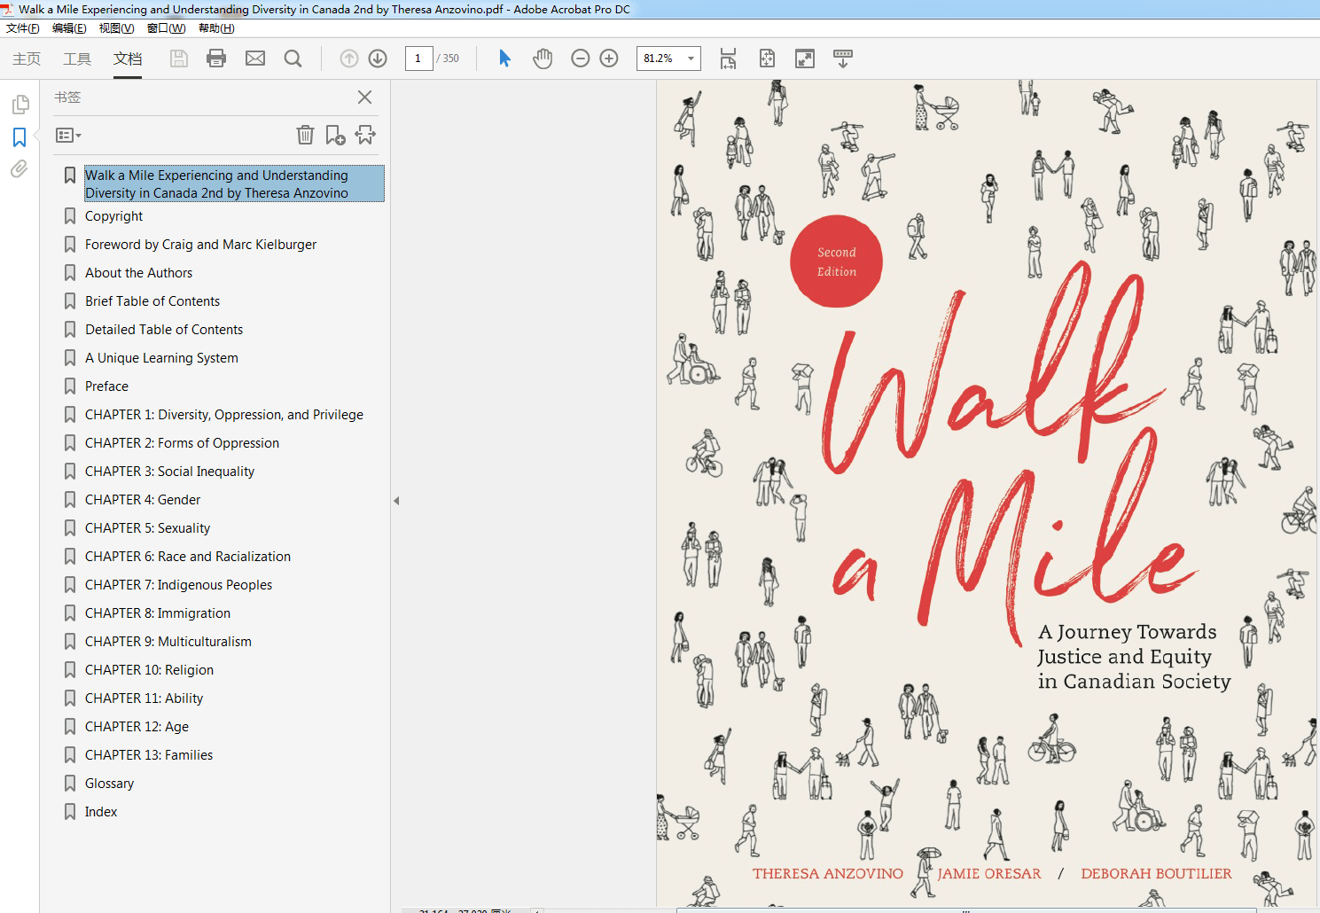The image size is (1320, 913).
Task: Jump to Chapter 9: Multiculturalism
Action: click(168, 642)
